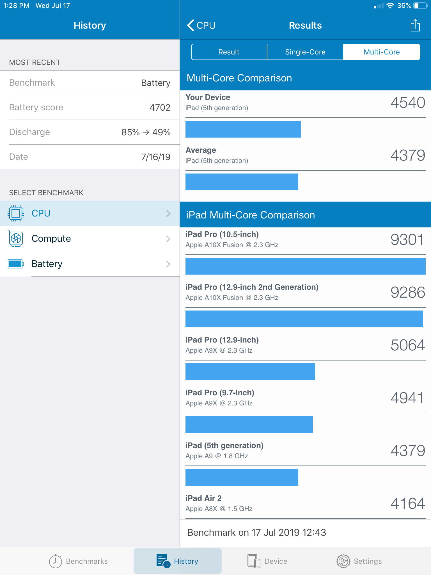Tap the cellular signal bars
Screen dimensions: 431x575
click(379, 6)
